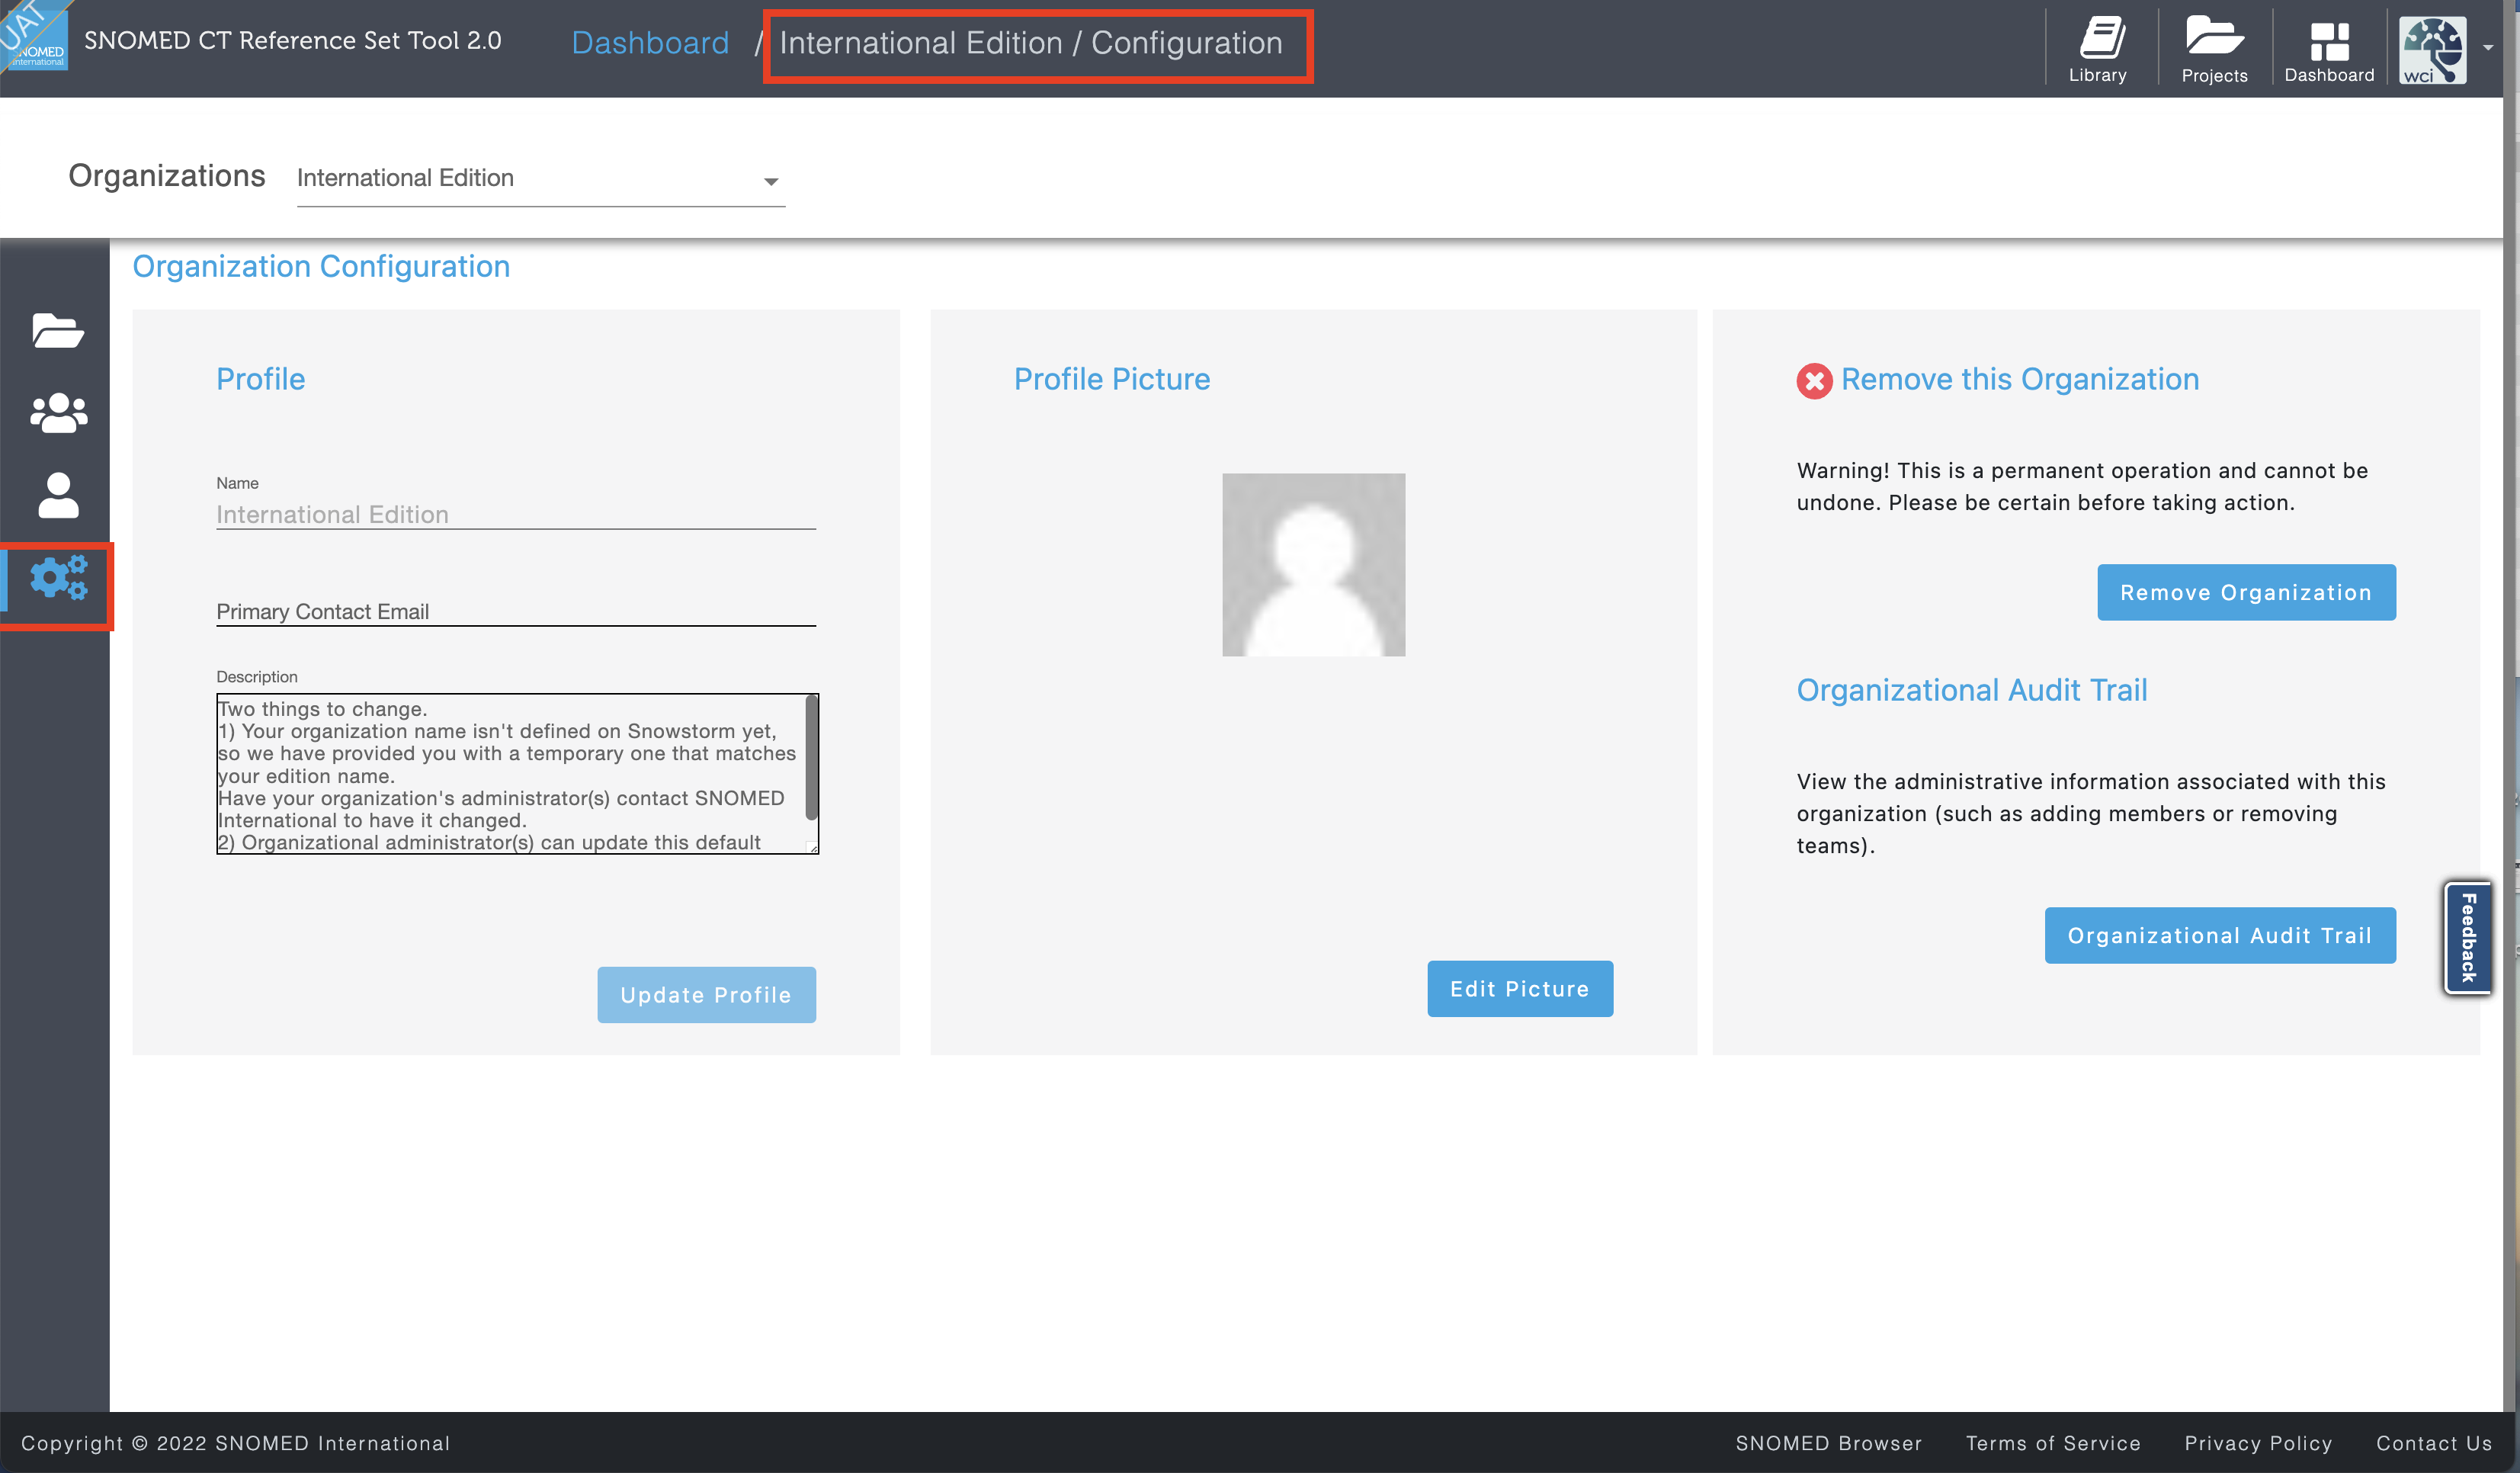2520x1473 pixels.
Task: Click the Organizational Audit Trail heading
Action: tap(1972, 690)
